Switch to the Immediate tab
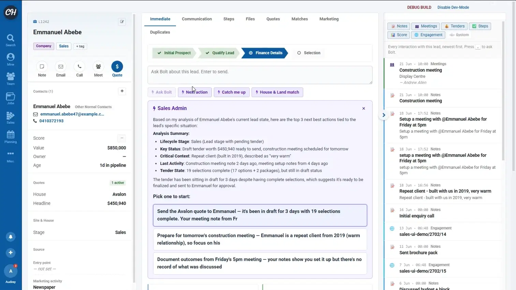Screen dimensions: 516x290 click(160, 19)
